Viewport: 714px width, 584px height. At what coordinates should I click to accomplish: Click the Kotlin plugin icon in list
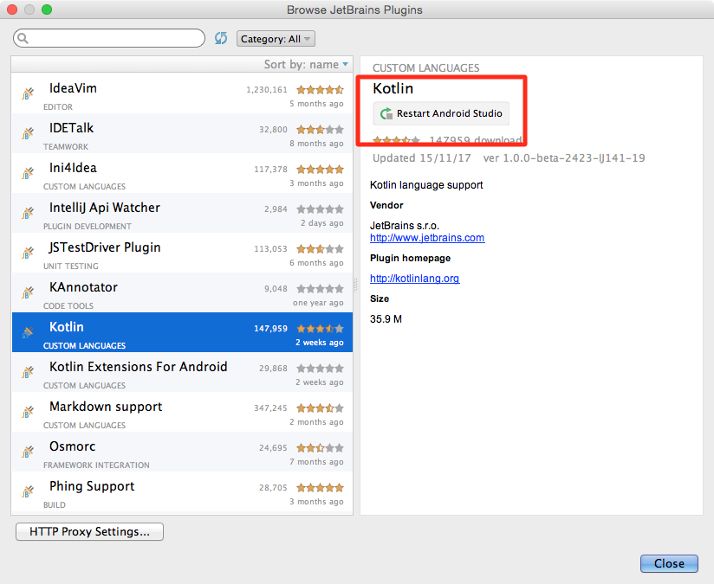click(x=28, y=332)
